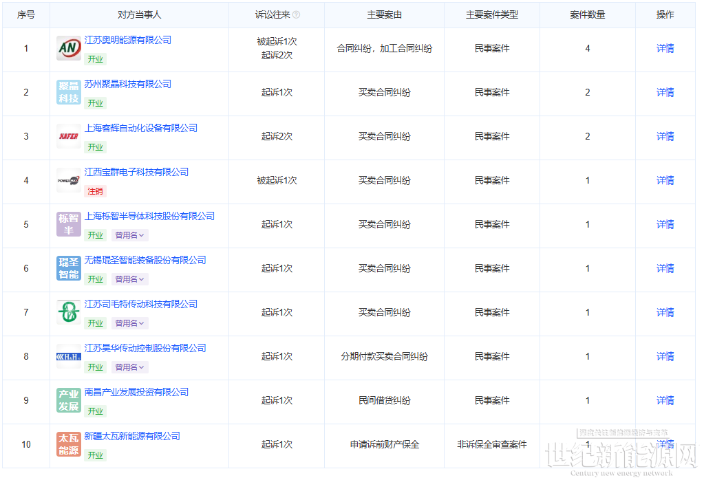This screenshot has height=480, width=704.
Task: Click the 江西宝群电子 logo icon
Action: pos(69,180)
